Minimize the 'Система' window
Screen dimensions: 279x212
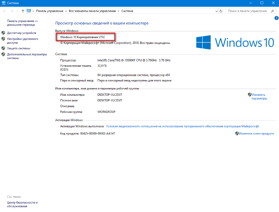251,3
